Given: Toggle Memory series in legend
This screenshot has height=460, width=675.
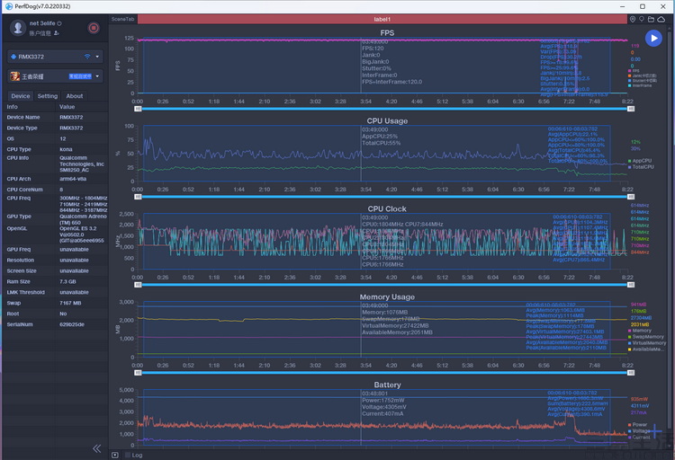Looking at the screenshot, I should pos(640,331).
